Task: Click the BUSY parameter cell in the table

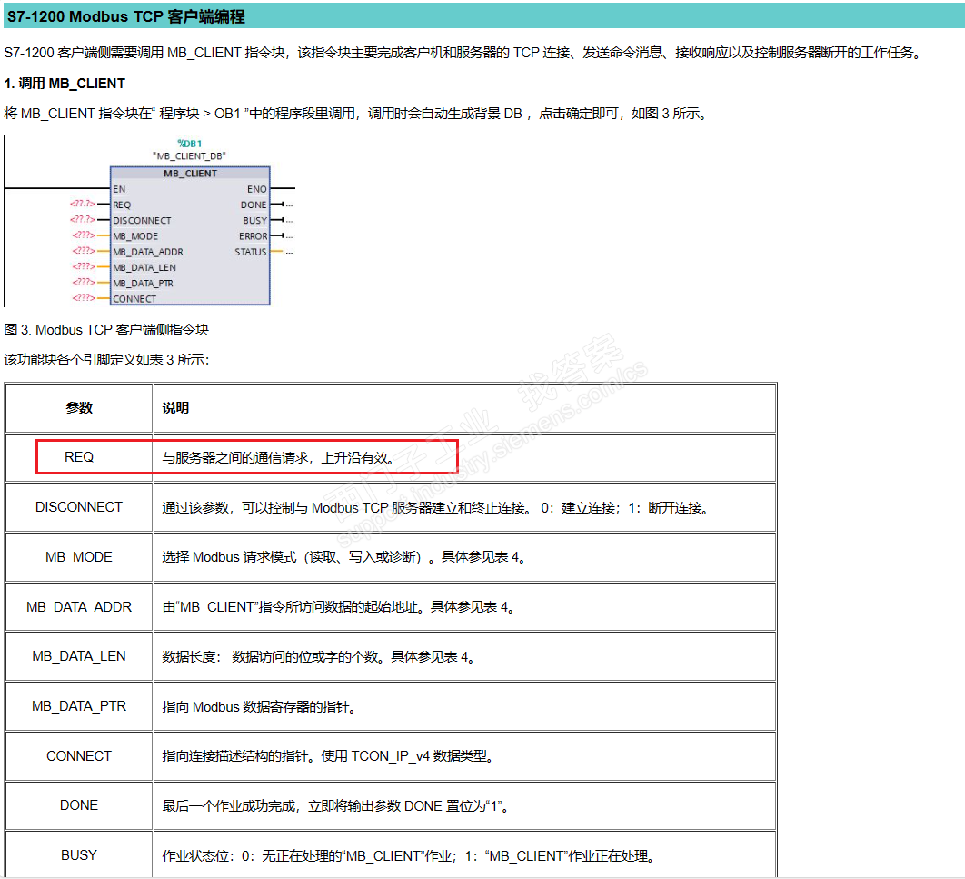Action: point(79,855)
